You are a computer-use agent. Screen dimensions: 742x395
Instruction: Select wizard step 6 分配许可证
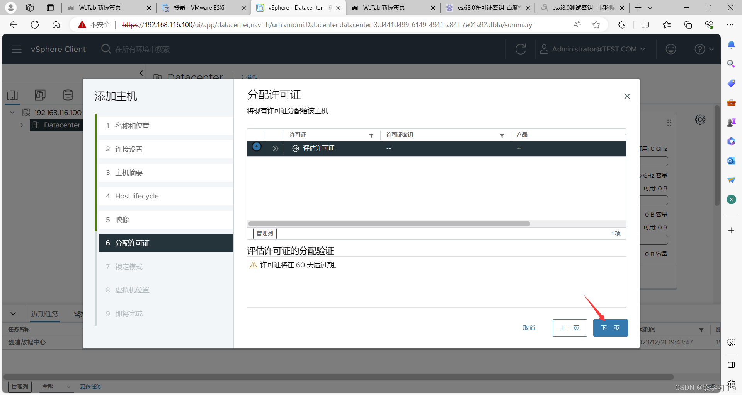pos(166,243)
